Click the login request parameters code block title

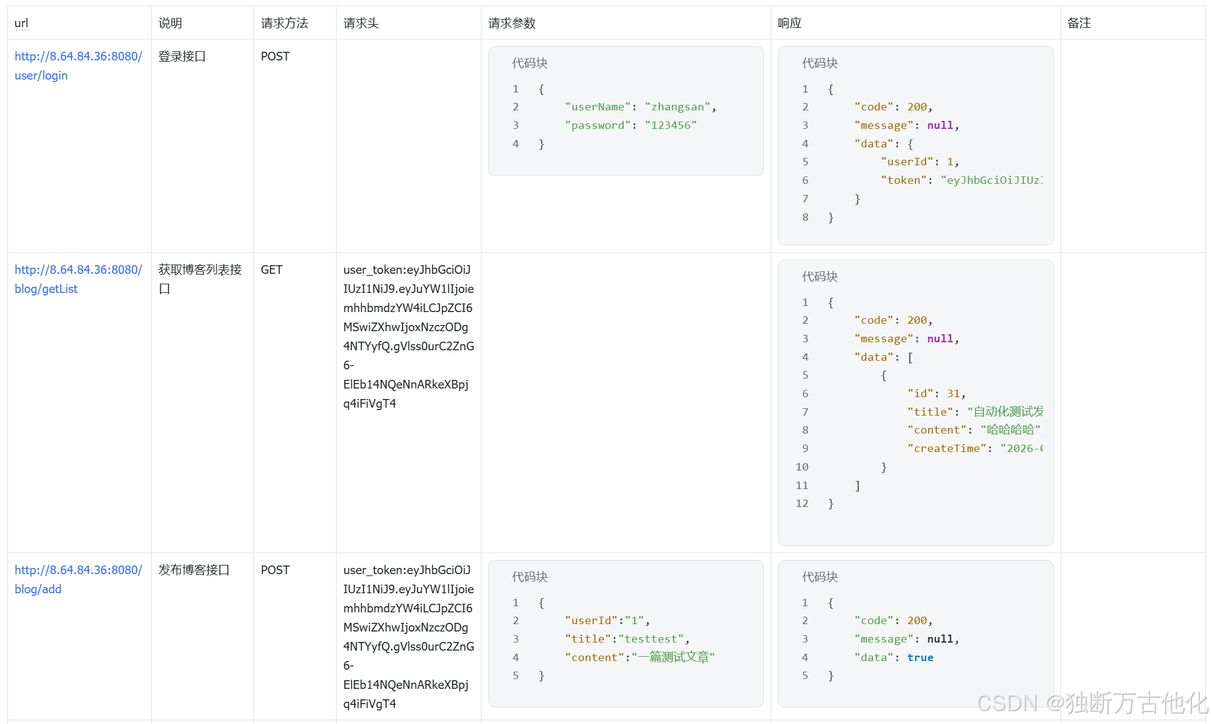530,63
